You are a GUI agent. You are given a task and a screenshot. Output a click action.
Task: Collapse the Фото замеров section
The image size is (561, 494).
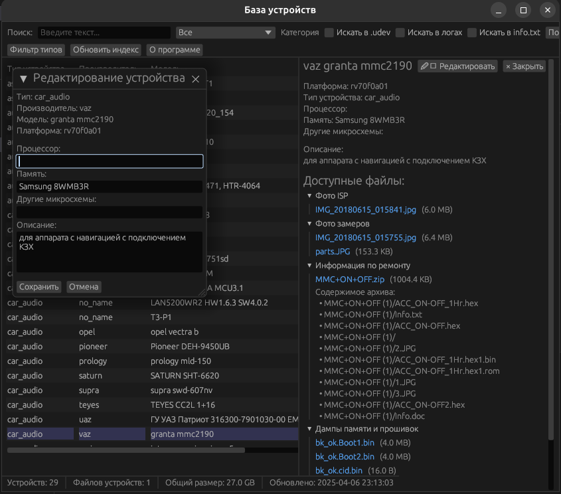pos(309,224)
